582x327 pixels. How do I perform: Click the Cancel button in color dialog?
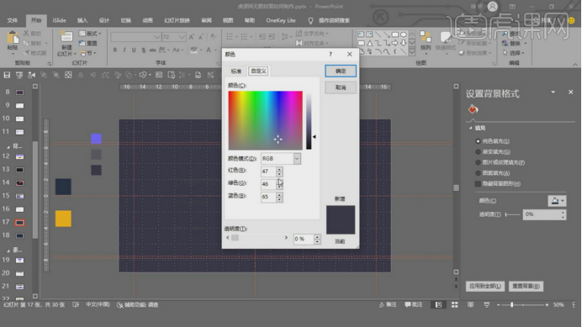(341, 87)
